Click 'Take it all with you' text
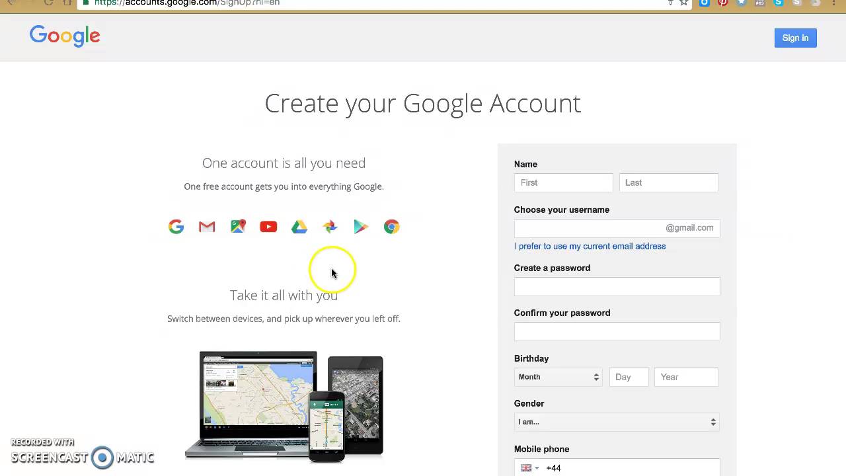The height and width of the screenshot is (476, 846). tap(284, 295)
